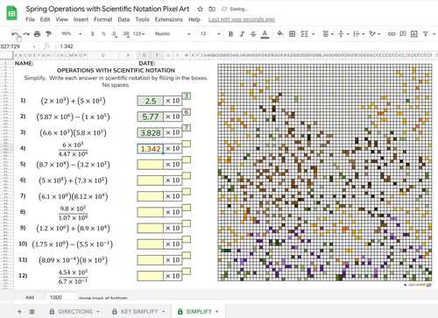
Task: Click the Add rows button
Action: (x=30, y=298)
